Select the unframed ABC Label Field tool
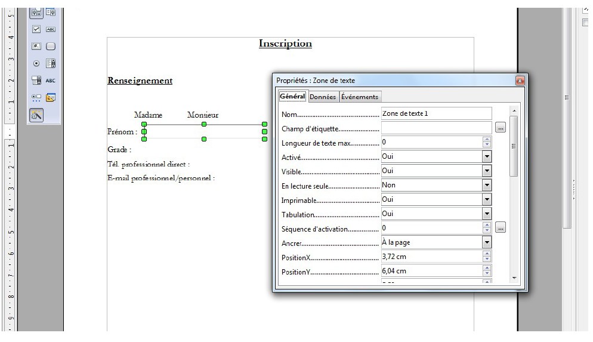 pos(51,81)
